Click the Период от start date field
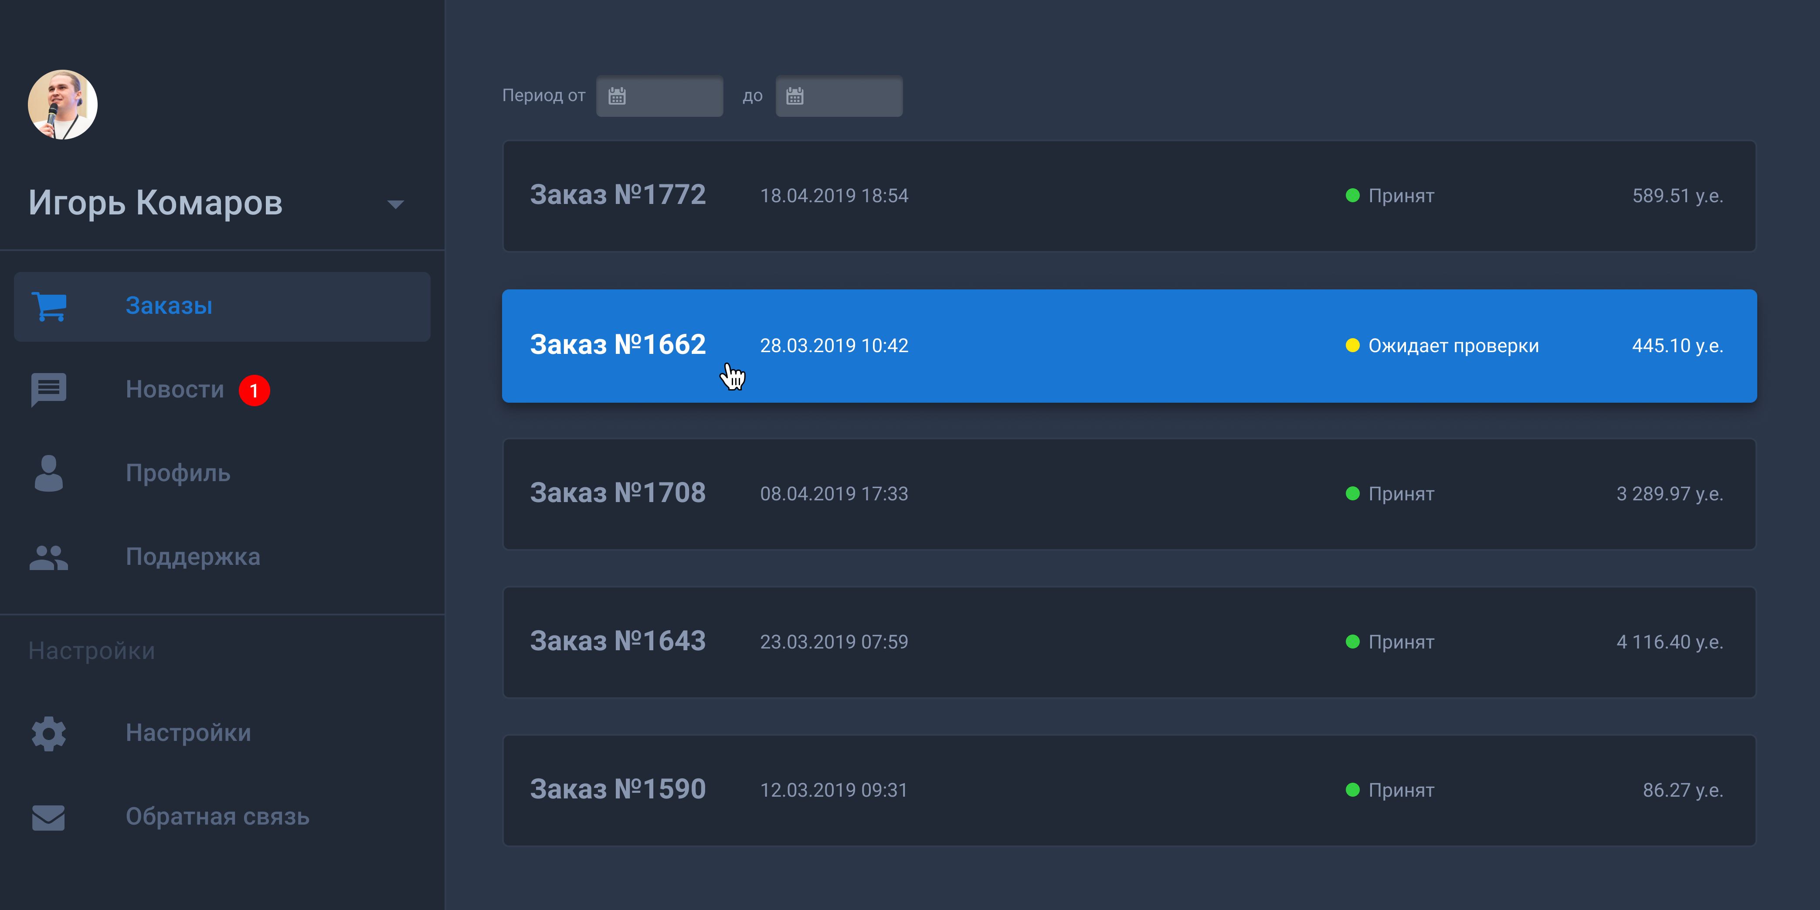Screen dimensions: 1820x910 (x=660, y=96)
